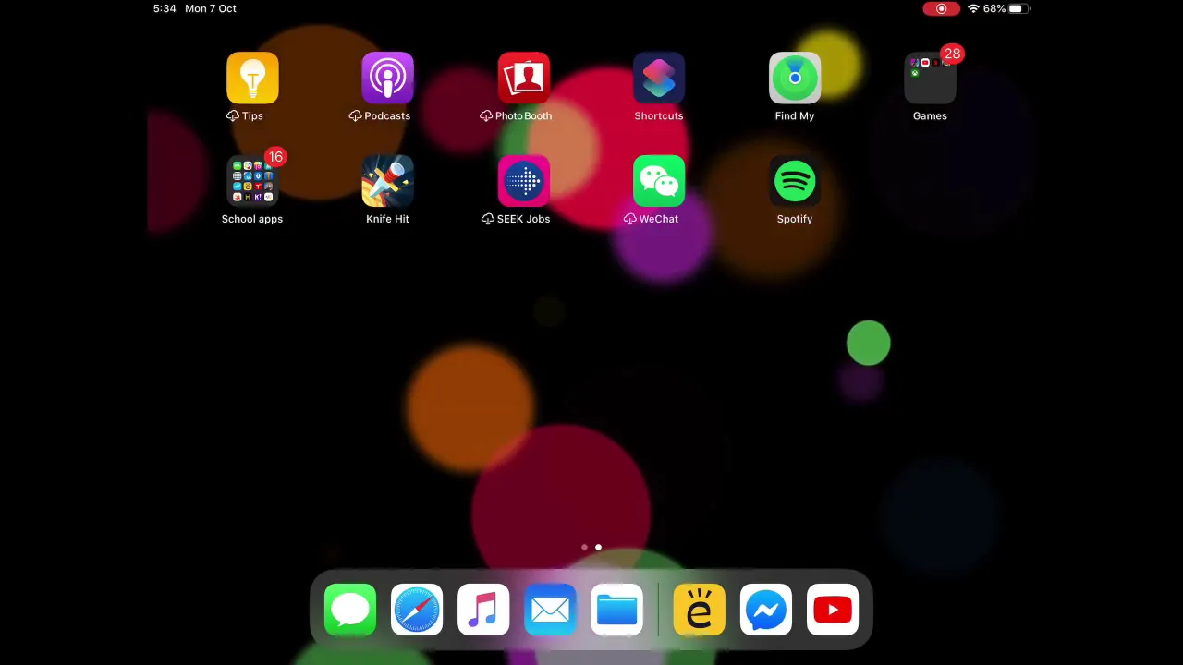The image size is (1183, 665).
Task: Launch the yellow 'e' app in dock
Action: pos(700,610)
